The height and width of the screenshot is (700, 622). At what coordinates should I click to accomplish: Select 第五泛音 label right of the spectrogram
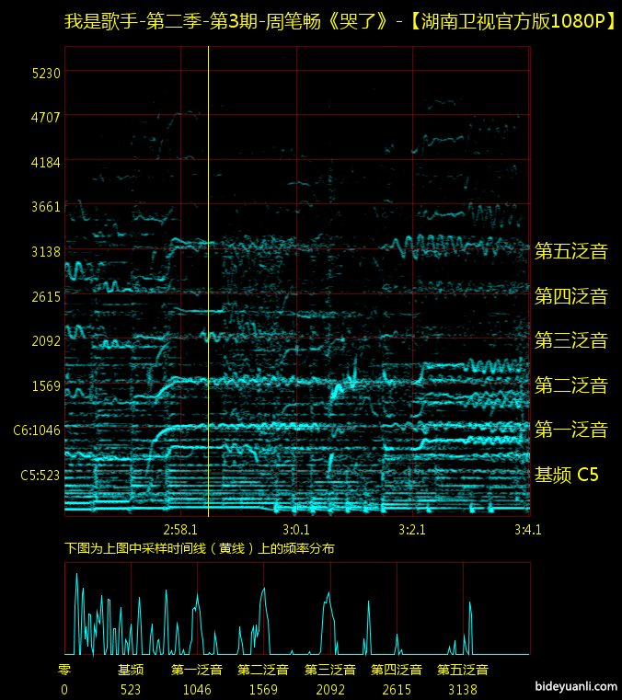point(571,251)
